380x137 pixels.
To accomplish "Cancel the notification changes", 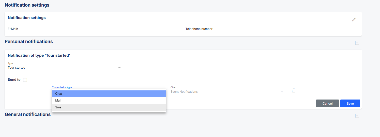I will click(x=327, y=103).
